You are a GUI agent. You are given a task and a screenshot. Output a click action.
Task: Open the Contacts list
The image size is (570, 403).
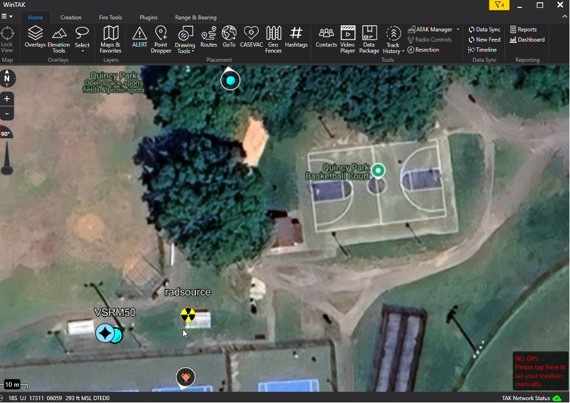[x=326, y=37]
